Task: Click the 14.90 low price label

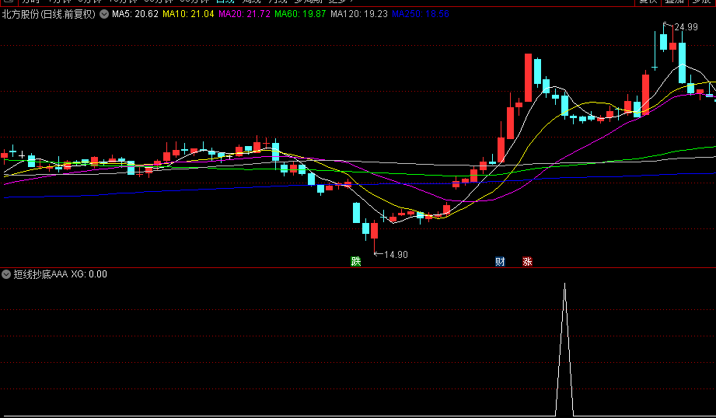Action: coord(396,255)
